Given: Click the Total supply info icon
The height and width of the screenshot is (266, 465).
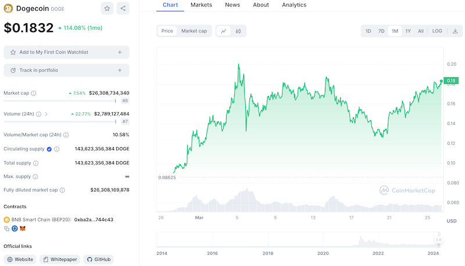Looking at the screenshot, I should coord(35,163).
